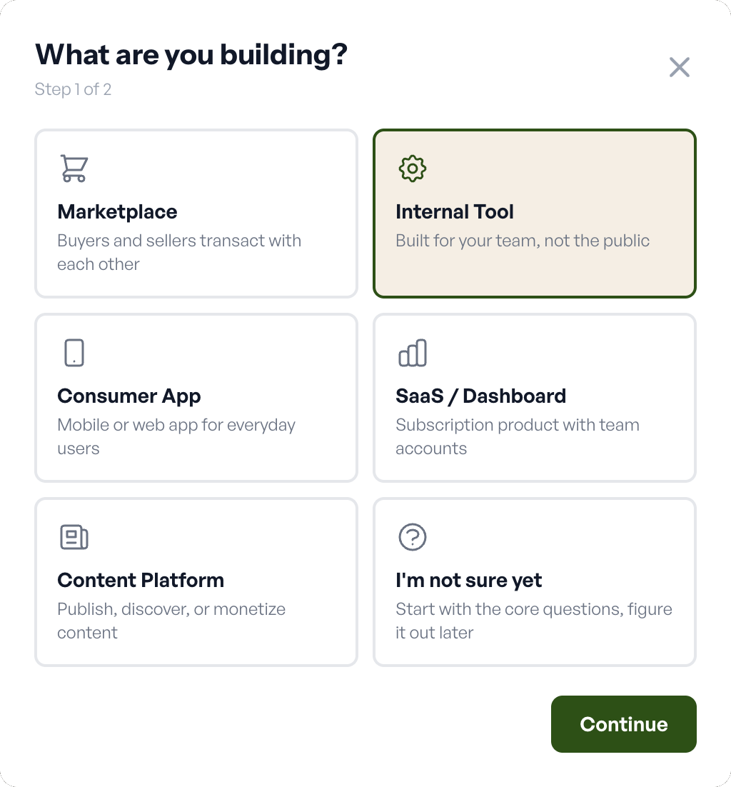
Task: Dismiss the dialog with the X button
Action: pyautogui.click(x=679, y=67)
